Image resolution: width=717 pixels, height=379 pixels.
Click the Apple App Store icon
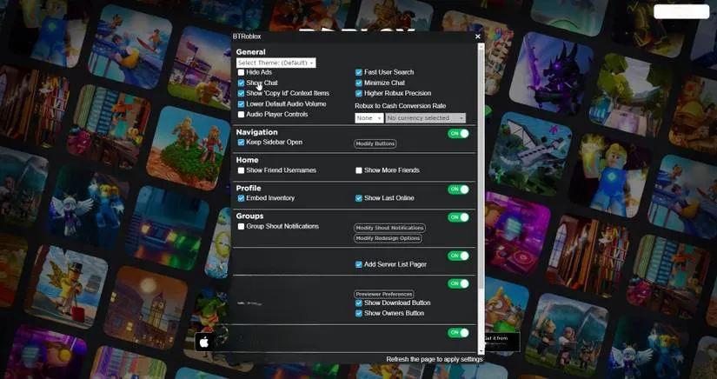pyautogui.click(x=204, y=342)
